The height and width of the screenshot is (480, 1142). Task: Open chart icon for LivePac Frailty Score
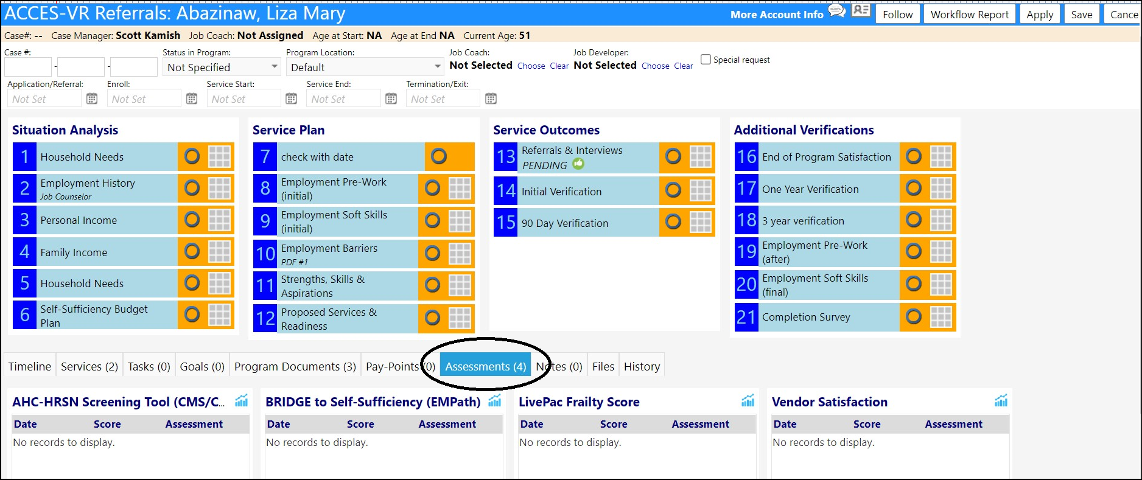click(748, 400)
